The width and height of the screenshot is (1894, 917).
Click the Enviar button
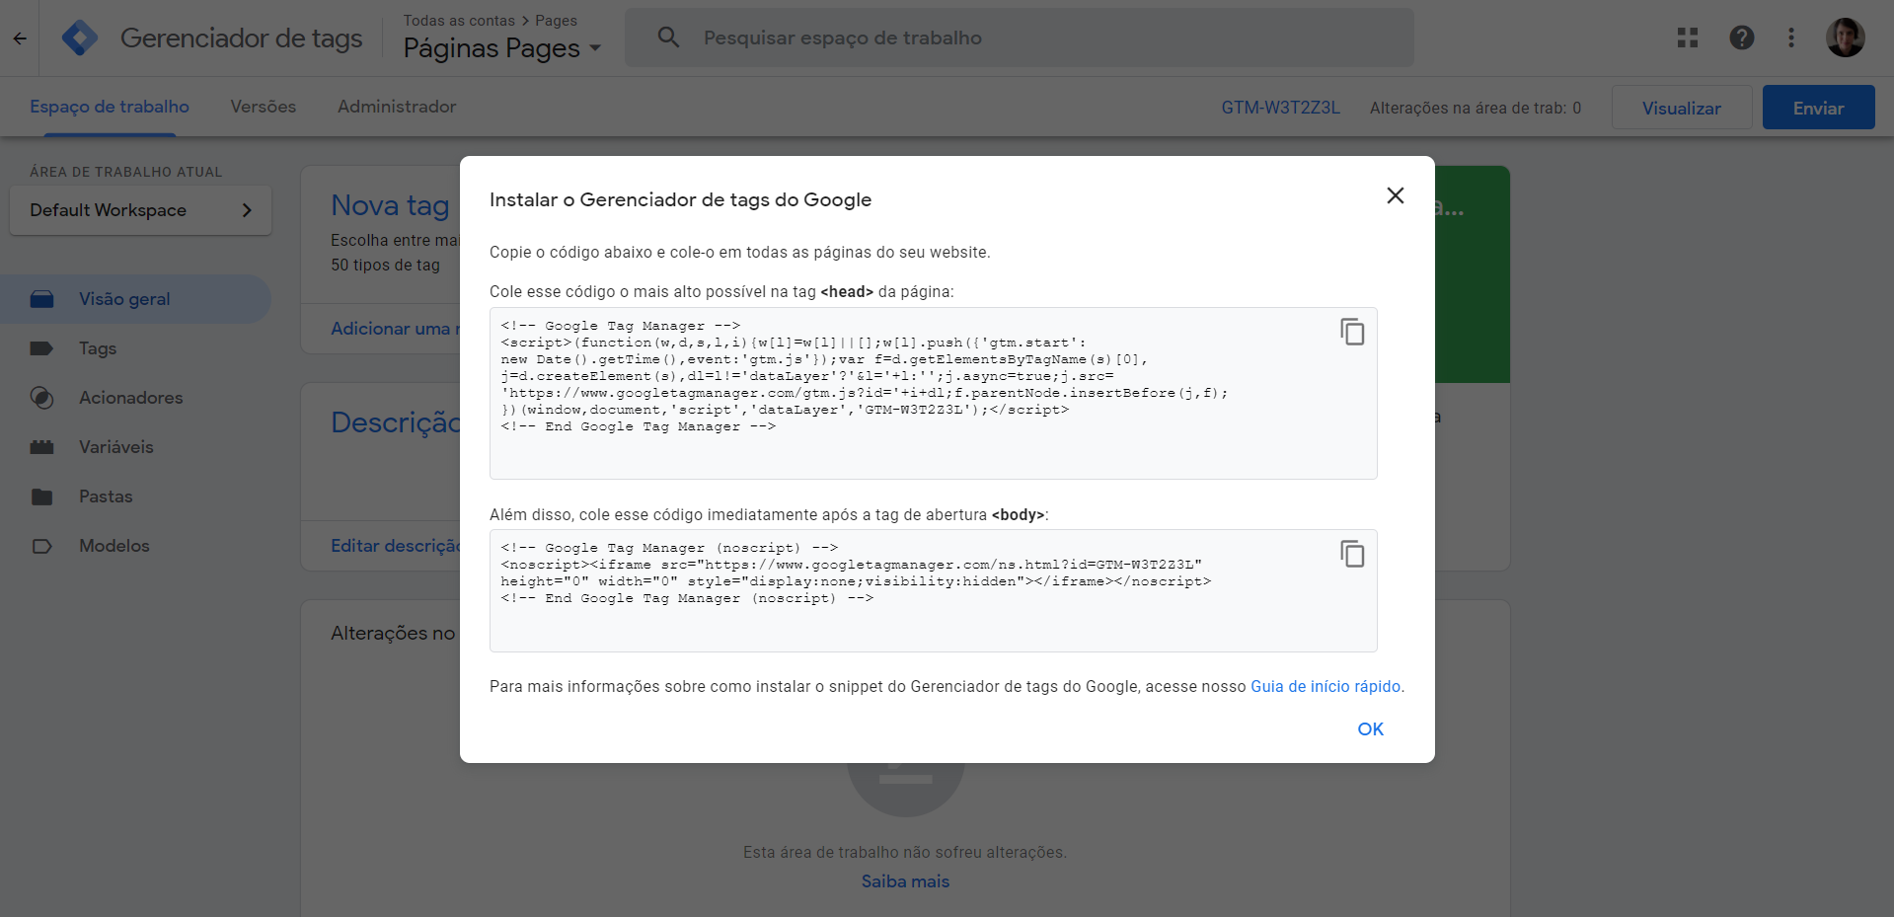pos(1818,108)
